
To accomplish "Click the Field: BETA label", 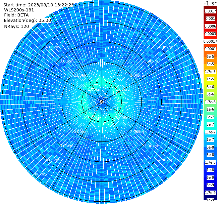I will [x=16, y=15].
